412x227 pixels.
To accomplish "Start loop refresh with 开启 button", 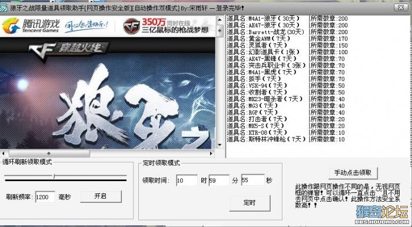I will click(x=101, y=196).
